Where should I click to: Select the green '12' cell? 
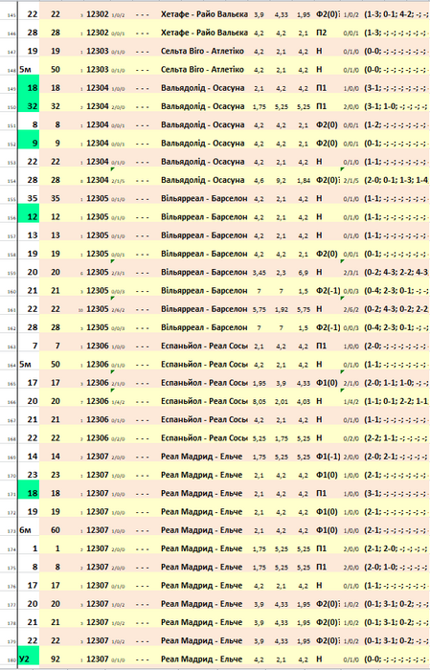29,216
